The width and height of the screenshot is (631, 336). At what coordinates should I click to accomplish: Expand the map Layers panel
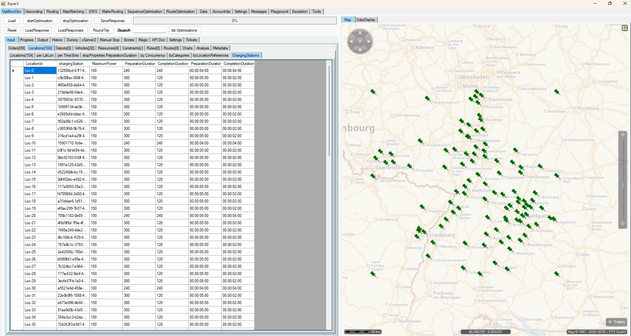point(616,322)
